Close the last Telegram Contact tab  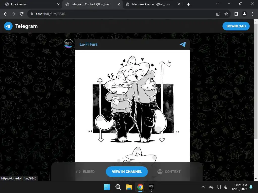179,4
